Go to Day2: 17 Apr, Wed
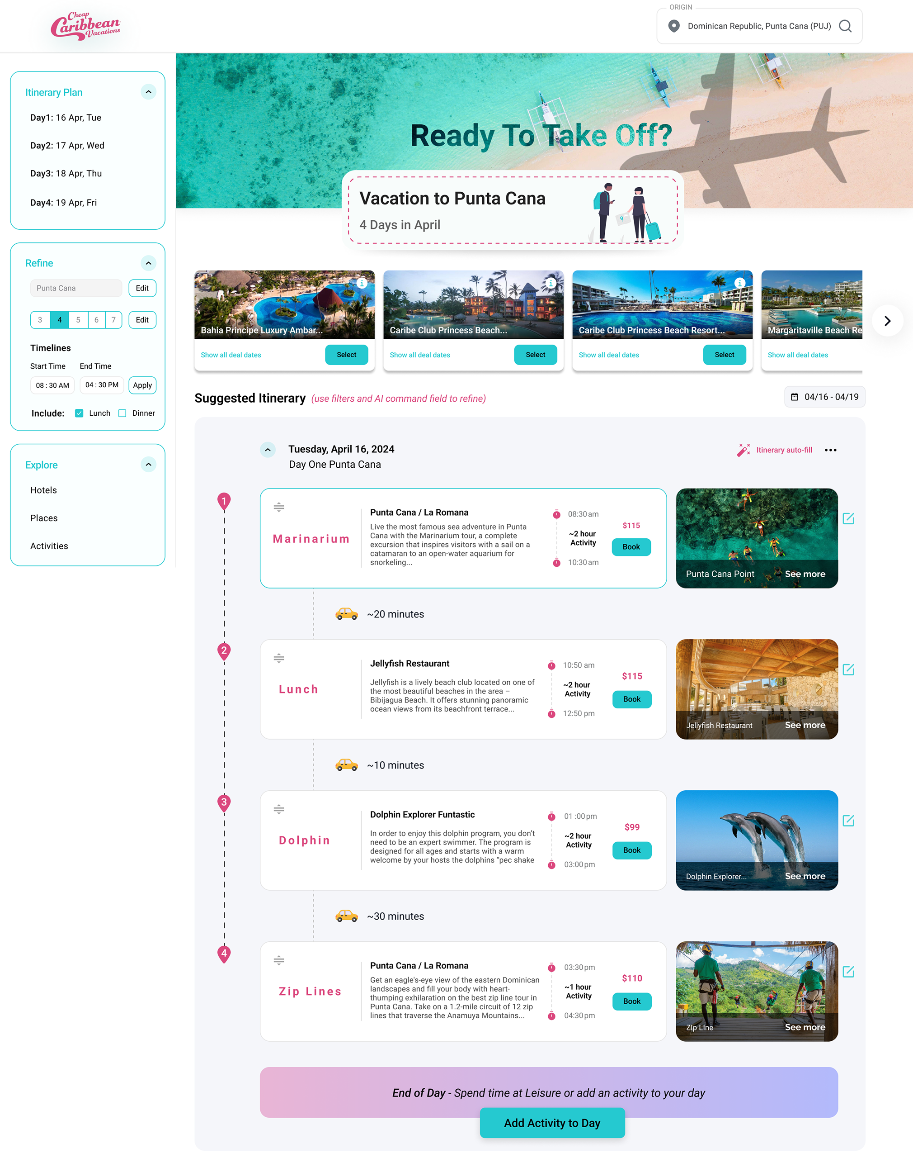Viewport: 913px width, 1158px height. click(67, 146)
